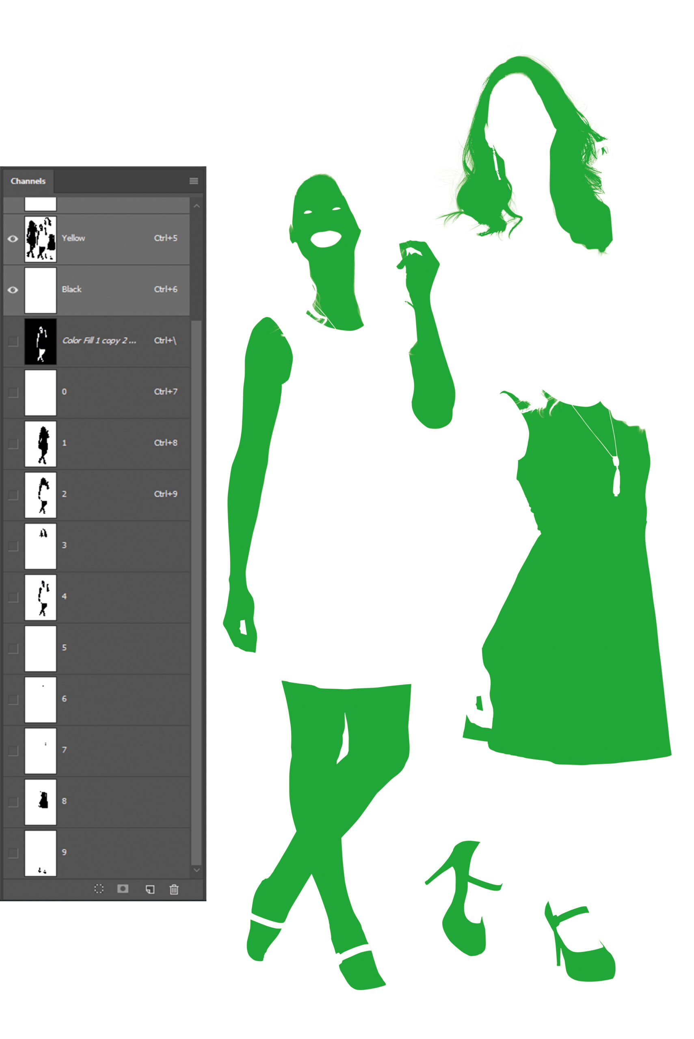Select channel 1 thumbnail

[x=40, y=444]
